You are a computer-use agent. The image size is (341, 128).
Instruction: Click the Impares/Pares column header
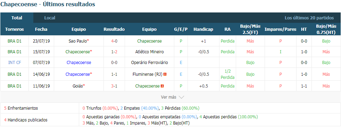click(280, 29)
